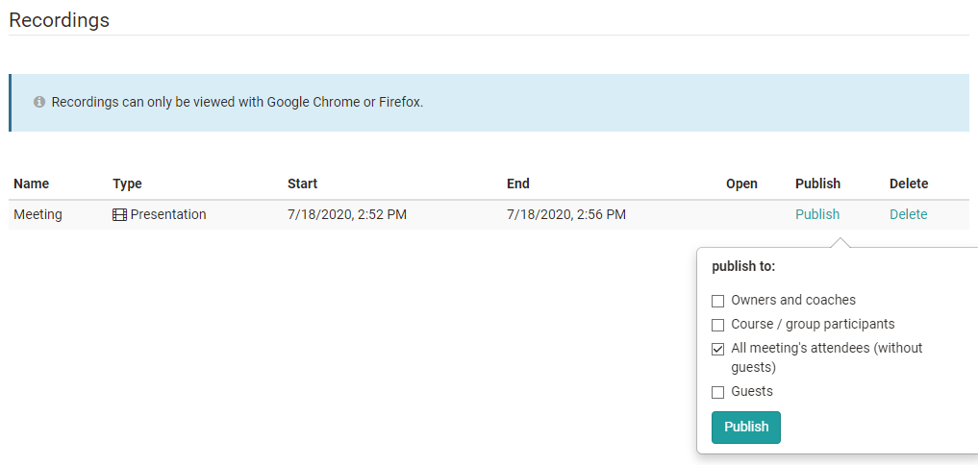Check Course / group participants option

pos(717,325)
